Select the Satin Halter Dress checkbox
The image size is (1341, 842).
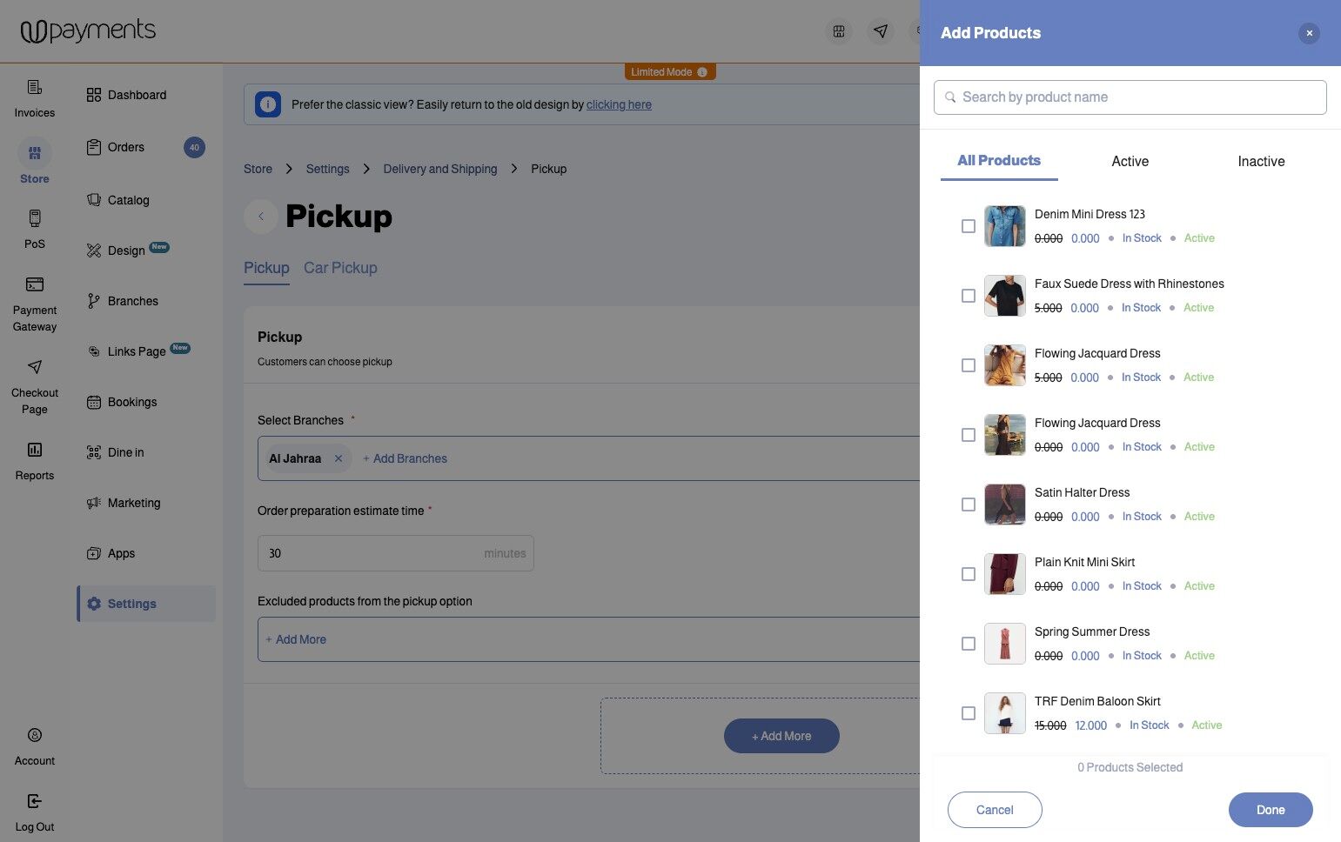tap(968, 505)
